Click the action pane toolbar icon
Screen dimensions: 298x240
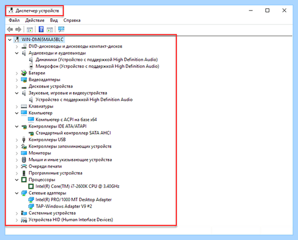(x=50, y=29)
